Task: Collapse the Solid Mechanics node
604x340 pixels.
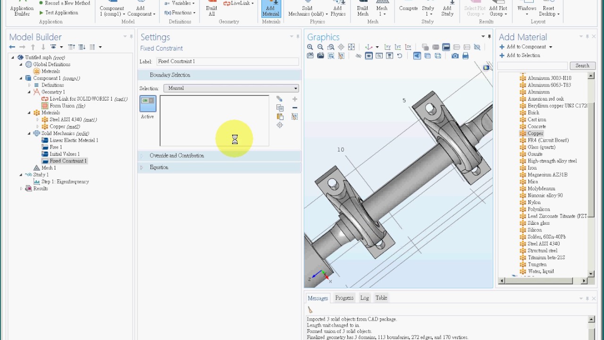Action: (30, 134)
